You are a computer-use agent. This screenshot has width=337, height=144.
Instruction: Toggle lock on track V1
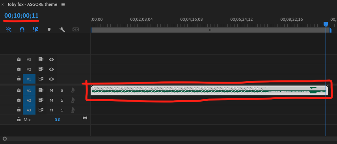tap(19, 79)
